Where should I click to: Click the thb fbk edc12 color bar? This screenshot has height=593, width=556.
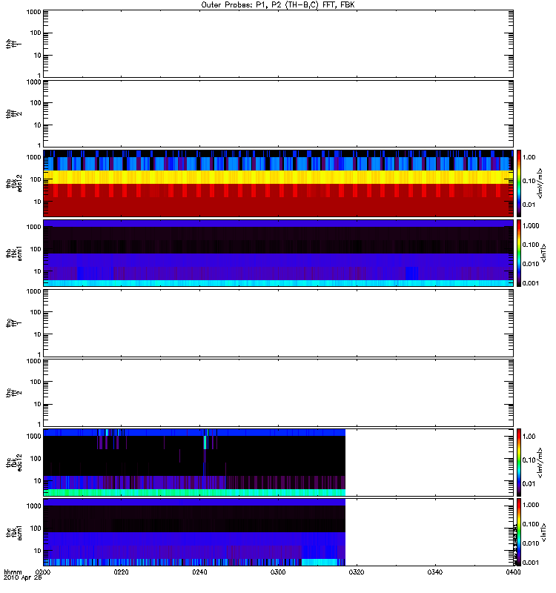pyautogui.click(x=519, y=183)
